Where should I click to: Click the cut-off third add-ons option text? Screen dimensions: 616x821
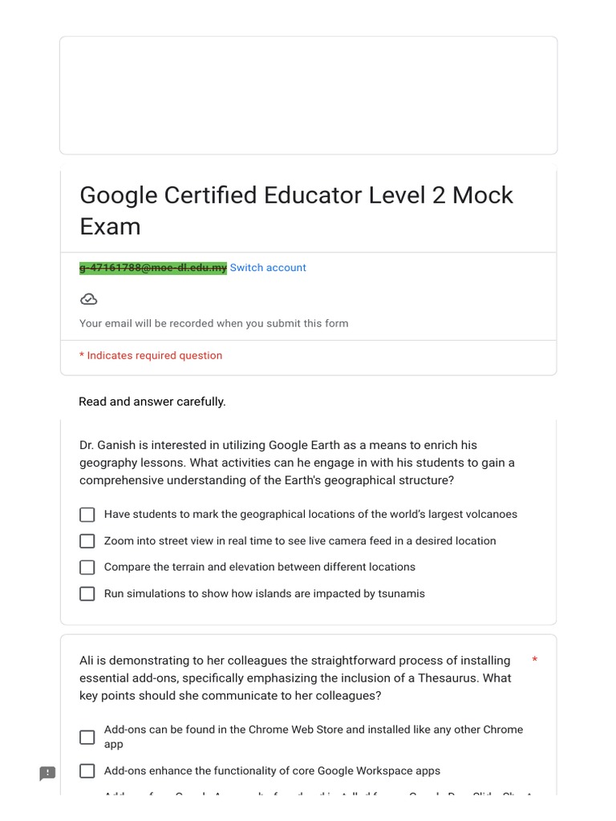pos(318,794)
